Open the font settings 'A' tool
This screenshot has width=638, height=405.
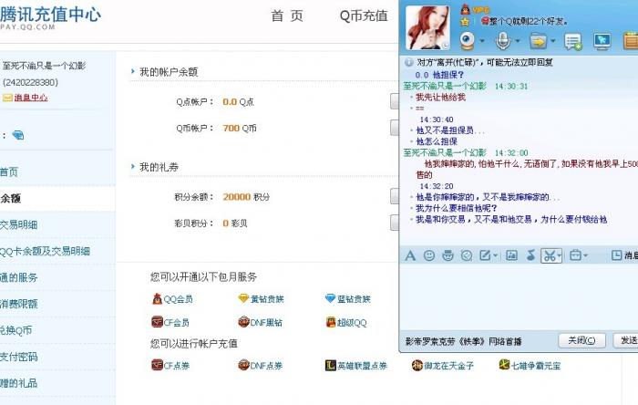click(x=410, y=255)
